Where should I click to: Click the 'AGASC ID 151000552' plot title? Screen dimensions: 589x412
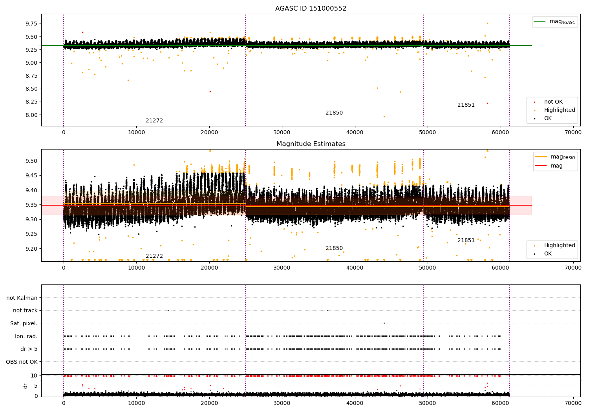point(311,9)
